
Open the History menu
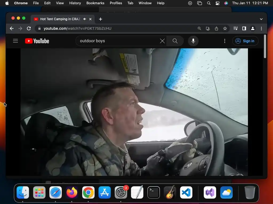point(75,3)
